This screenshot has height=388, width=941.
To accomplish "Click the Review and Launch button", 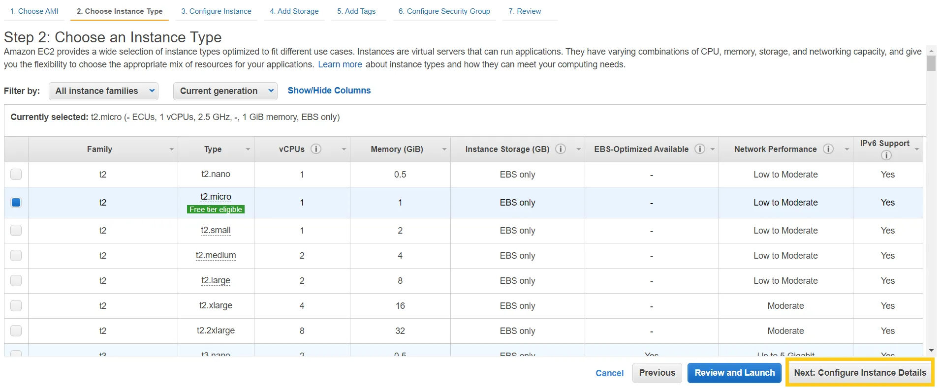I will tap(734, 373).
